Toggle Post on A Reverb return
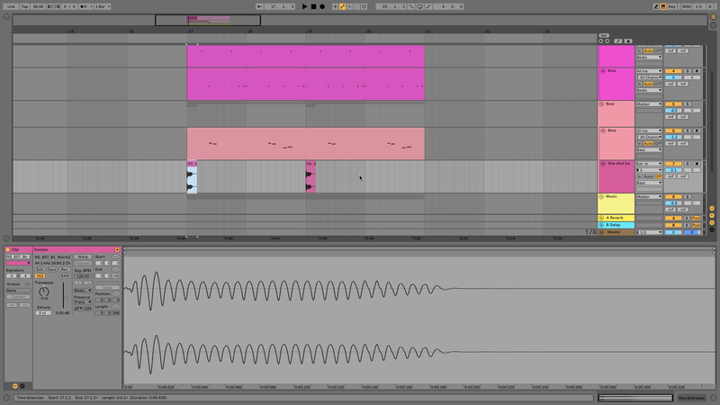 [x=697, y=218]
